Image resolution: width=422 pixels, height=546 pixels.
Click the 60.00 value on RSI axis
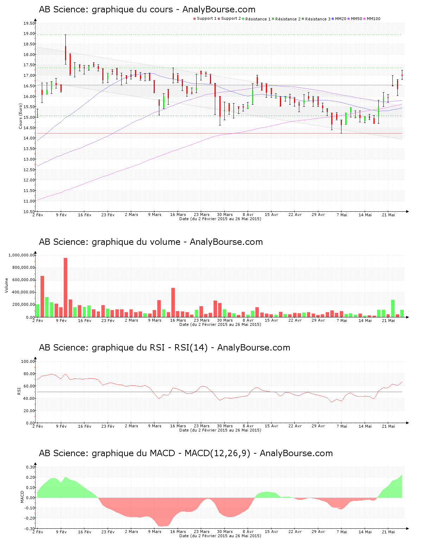[29, 386]
